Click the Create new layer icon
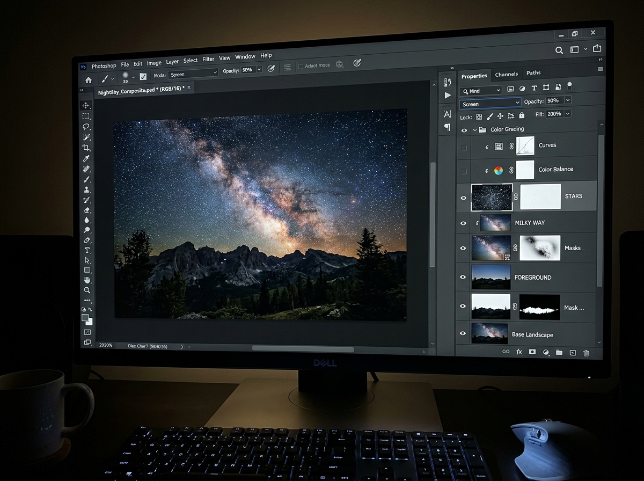The height and width of the screenshot is (481, 644). click(x=573, y=352)
